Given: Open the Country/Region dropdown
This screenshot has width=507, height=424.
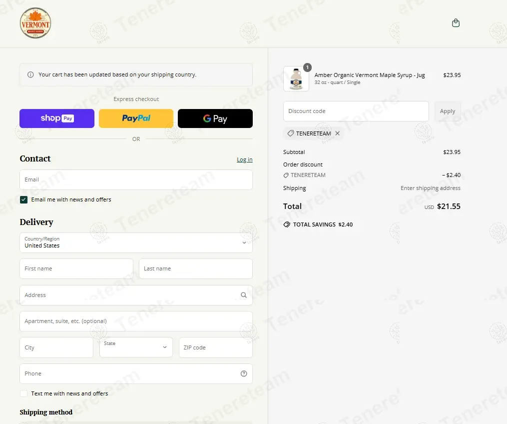Looking at the screenshot, I should (x=136, y=242).
